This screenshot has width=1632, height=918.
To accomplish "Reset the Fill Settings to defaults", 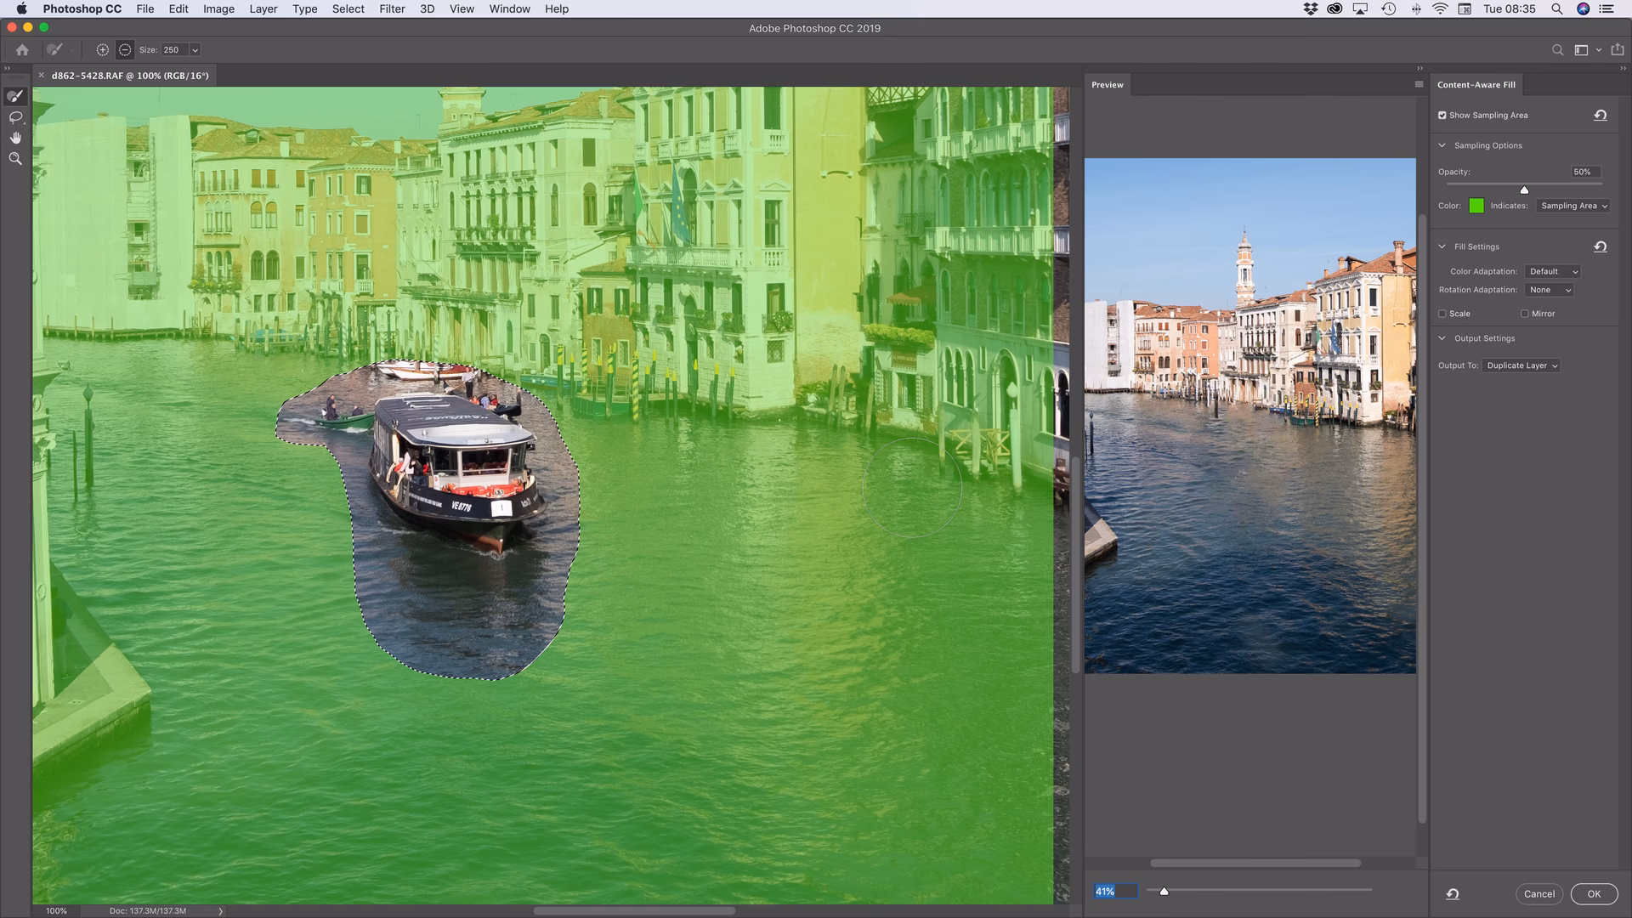I will click(1601, 246).
